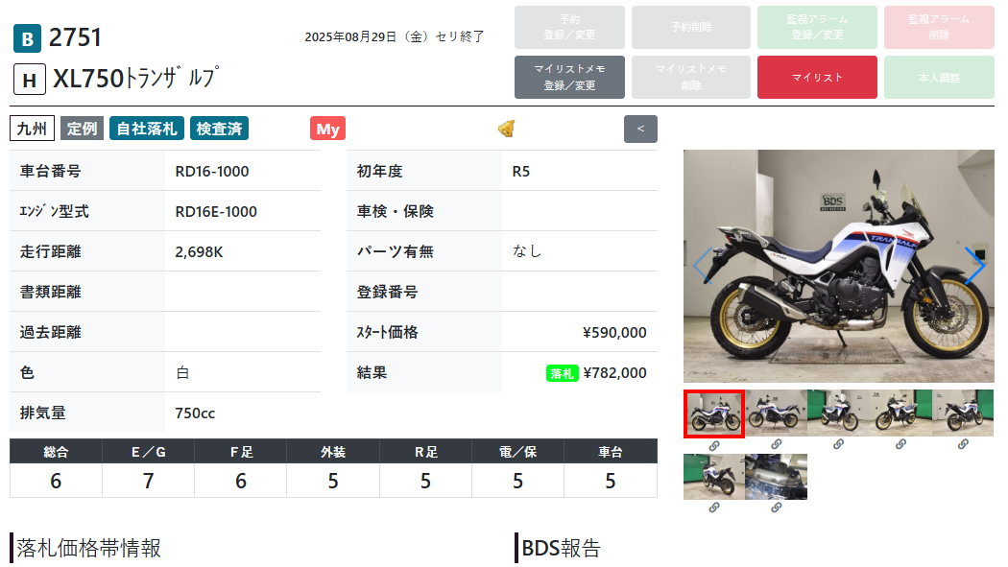
Task: Click 監視アラーム 登録/変更 button
Action: point(817,27)
